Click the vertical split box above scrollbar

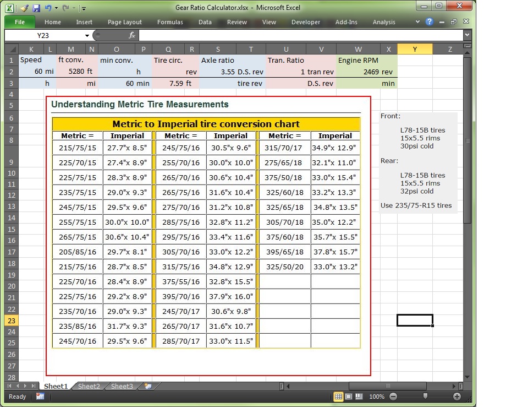tap(467, 46)
